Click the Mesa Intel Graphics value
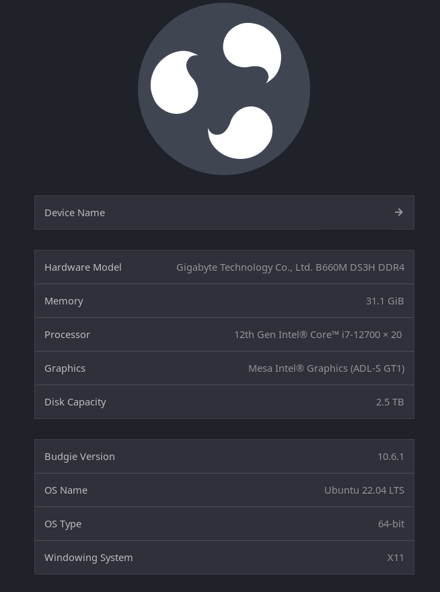The image size is (440, 592). tap(326, 368)
